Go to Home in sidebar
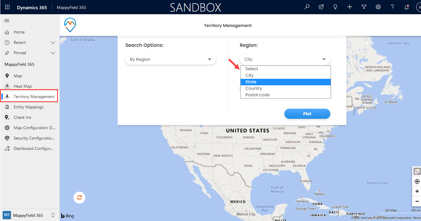The height and width of the screenshot is (221, 421). click(x=30, y=32)
